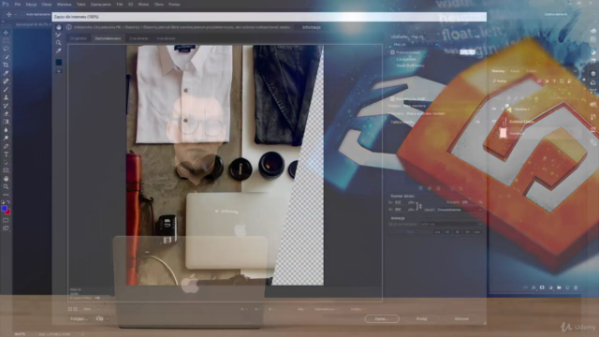599x337 pixels.
Task: Toggle the Konwertuj na sRGB checkbox
Action: (x=392, y=98)
